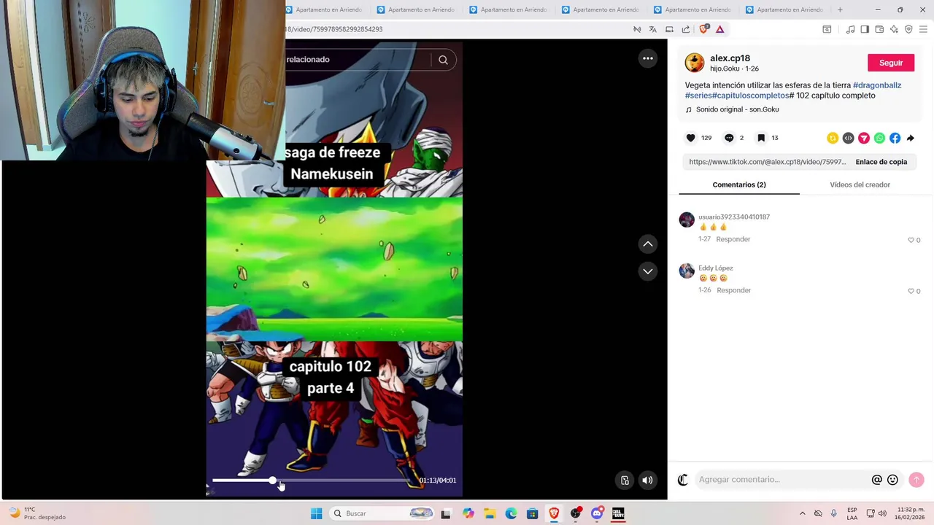934x525 pixels.
Task: Open more share options arrow
Action: tap(911, 138)
